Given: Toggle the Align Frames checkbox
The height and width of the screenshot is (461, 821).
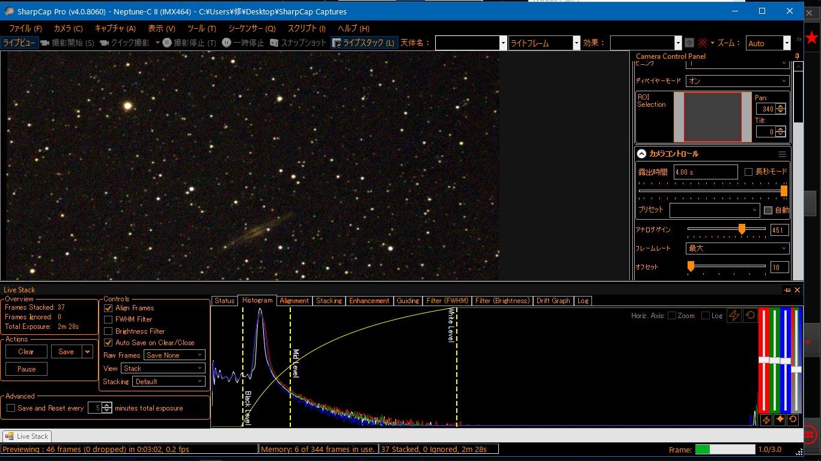Looking at the screenshot, I should 109,308.
